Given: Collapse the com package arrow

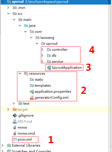Looking at the screenshot, I should tap(25, 32).
